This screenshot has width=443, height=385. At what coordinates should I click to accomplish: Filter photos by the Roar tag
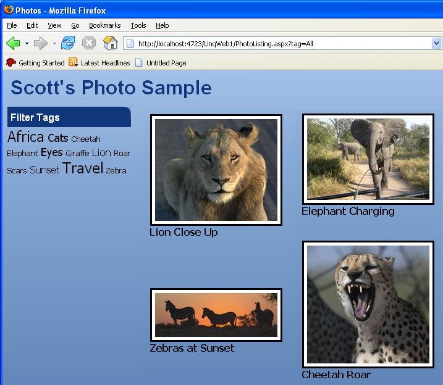[x=122, y=154]
